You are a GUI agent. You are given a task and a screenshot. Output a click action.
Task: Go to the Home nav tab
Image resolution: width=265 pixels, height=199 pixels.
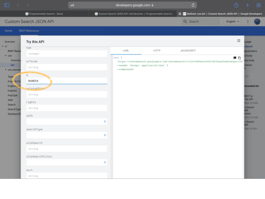[x=8, y=31]
